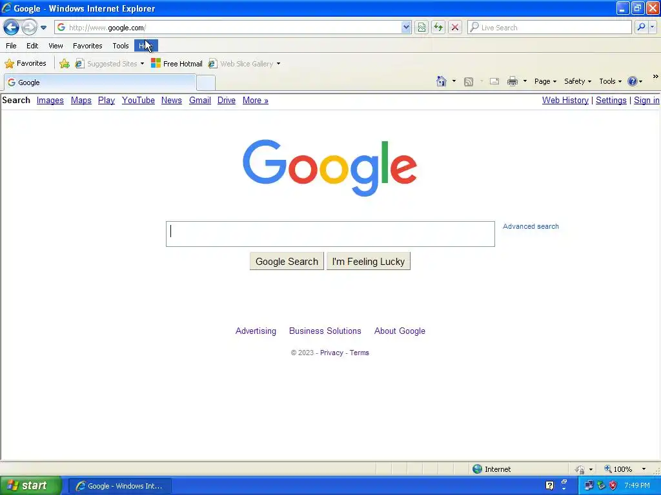The width and height of the screenshot is (661, 495).
Task: Open the Favorites menu in menu bar
Action: (x=87, y=46)
